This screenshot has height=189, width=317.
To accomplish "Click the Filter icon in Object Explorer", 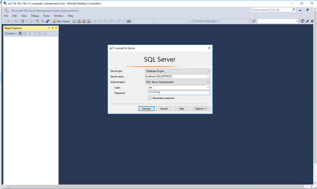I will (35, 33).
